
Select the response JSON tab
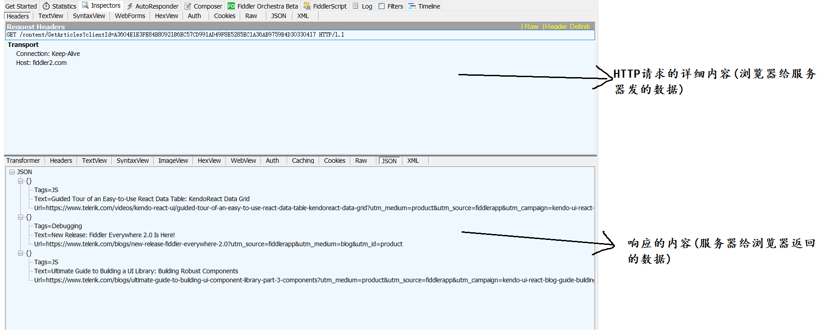389,161
